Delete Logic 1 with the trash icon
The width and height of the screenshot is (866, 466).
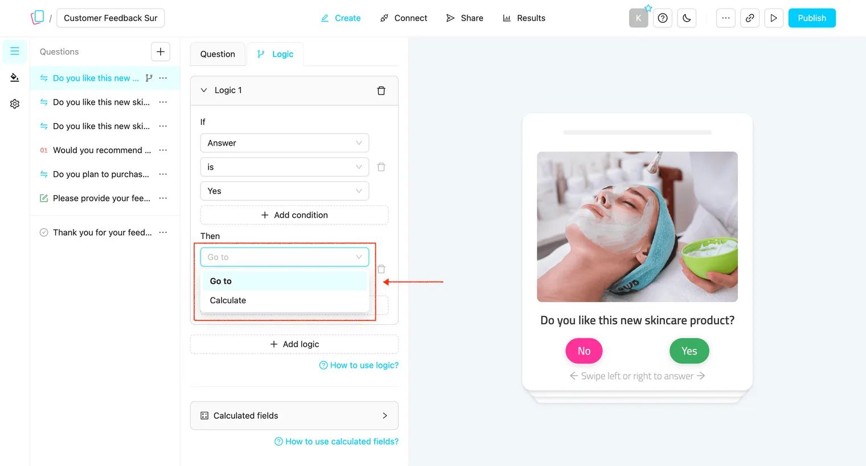[x=381, y=90]
